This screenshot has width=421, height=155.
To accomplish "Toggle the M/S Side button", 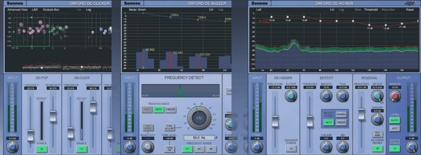I will 377,134.
